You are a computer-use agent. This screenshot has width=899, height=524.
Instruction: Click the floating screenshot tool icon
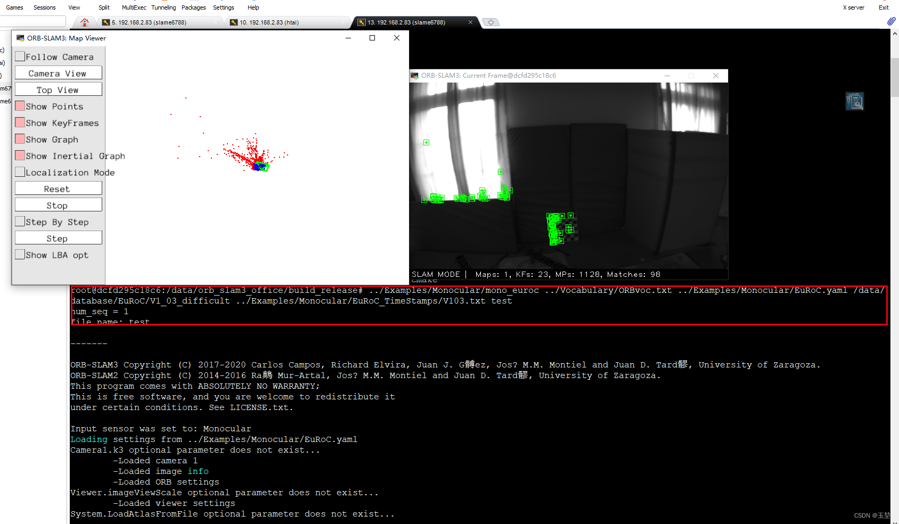click(854, 101)
